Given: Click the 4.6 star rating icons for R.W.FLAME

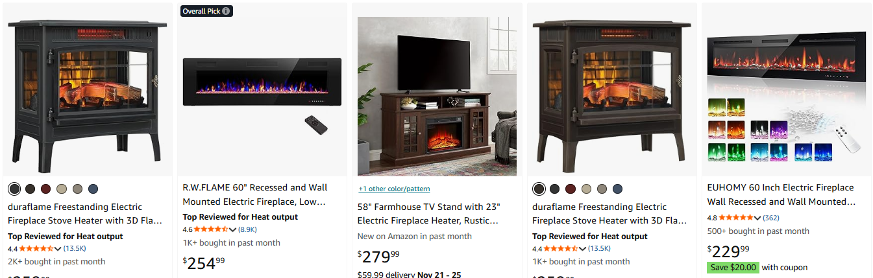Looking at the screenshot, I should 211,229.
